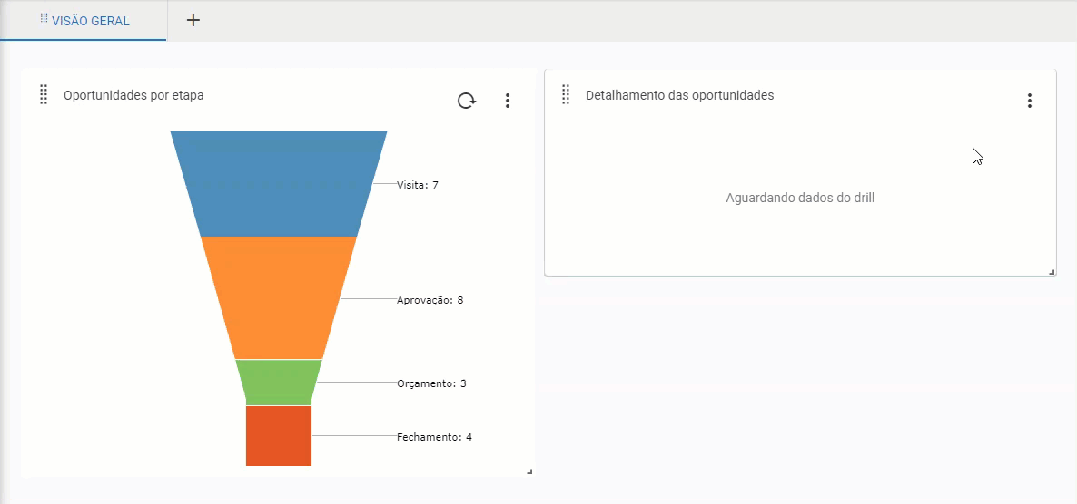Open options menu of Oportunidades por etapa
Screen dimensions: 1077x504
point(508,101)
